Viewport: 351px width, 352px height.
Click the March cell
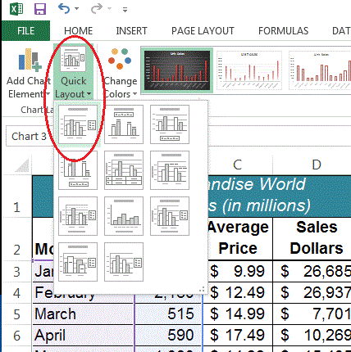[83, 314]
